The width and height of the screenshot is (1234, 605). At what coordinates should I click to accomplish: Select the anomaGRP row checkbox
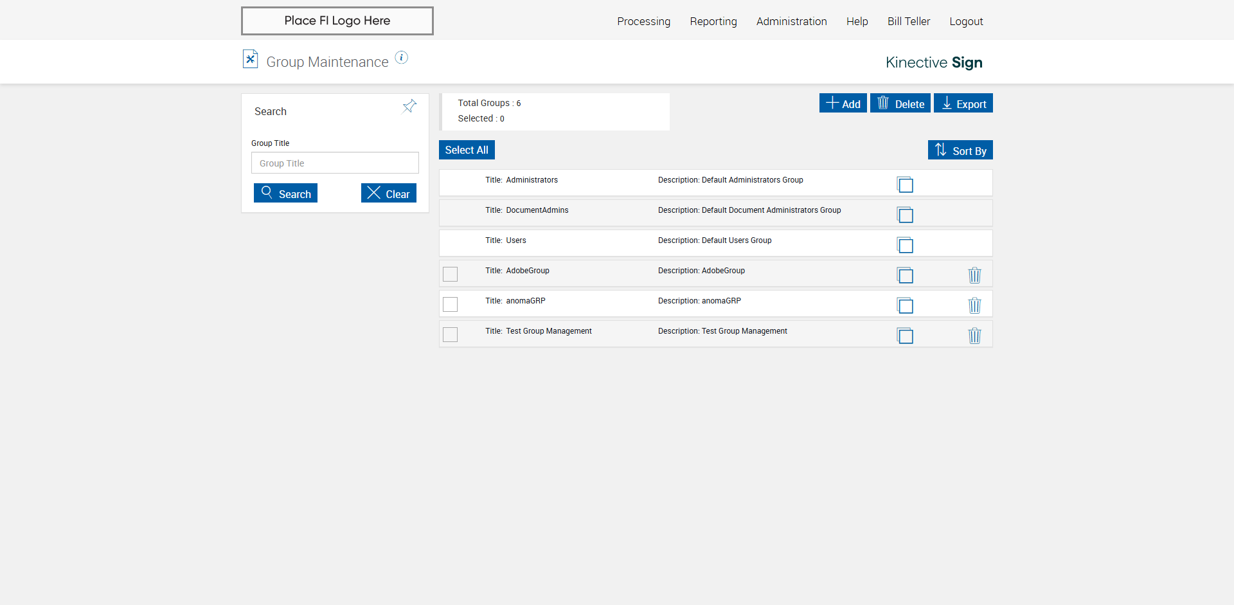click(451, 304)
